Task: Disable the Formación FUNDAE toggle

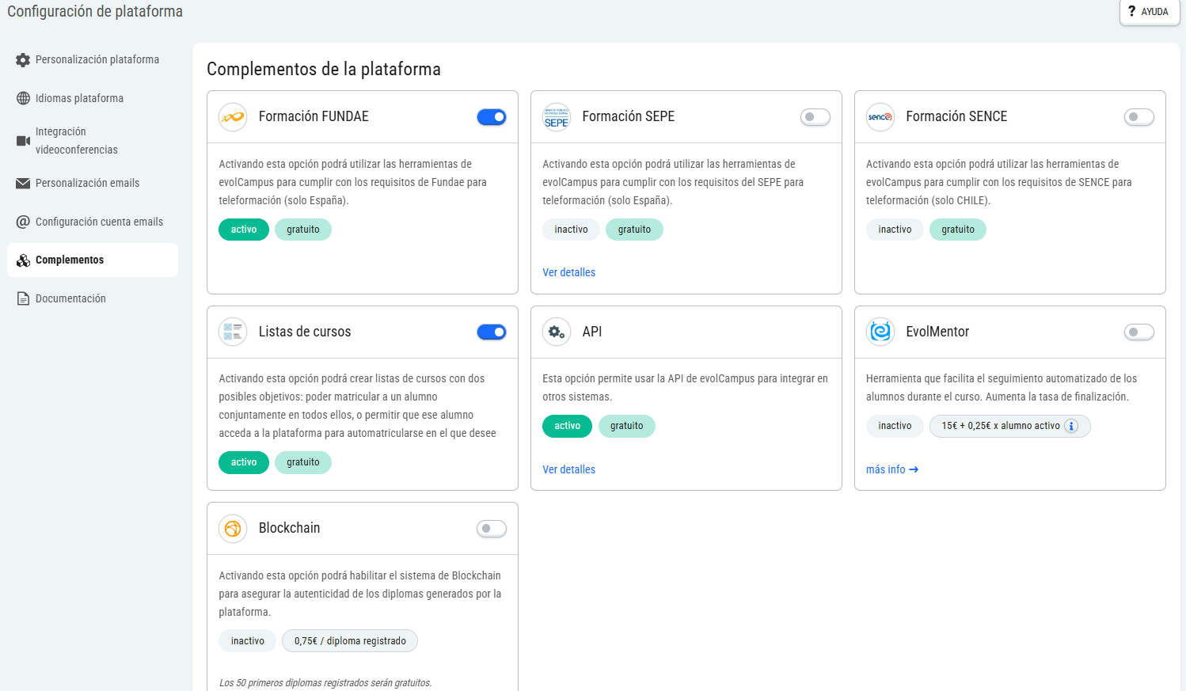Action: (492, 117)
